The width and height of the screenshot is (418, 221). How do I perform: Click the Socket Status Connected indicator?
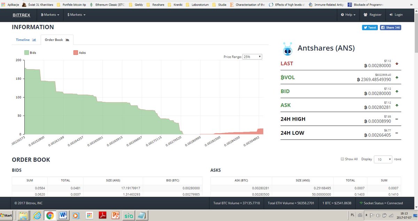(381, 203)
